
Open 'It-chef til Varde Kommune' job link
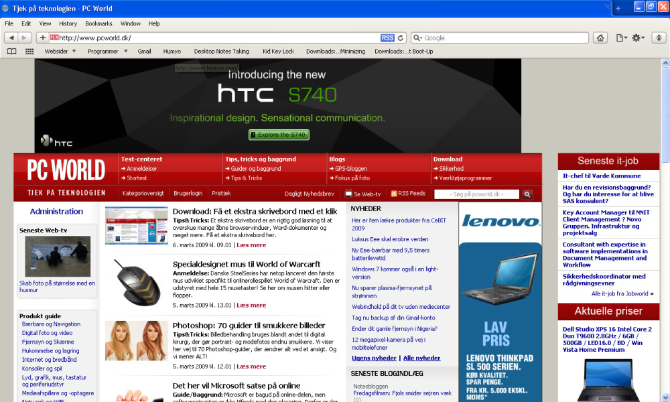coord(602,176)
